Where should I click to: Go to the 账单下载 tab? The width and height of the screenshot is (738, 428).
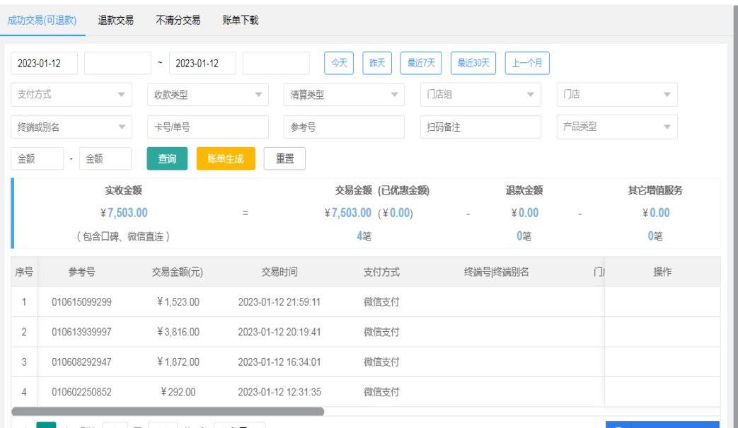tap(241, 20)
